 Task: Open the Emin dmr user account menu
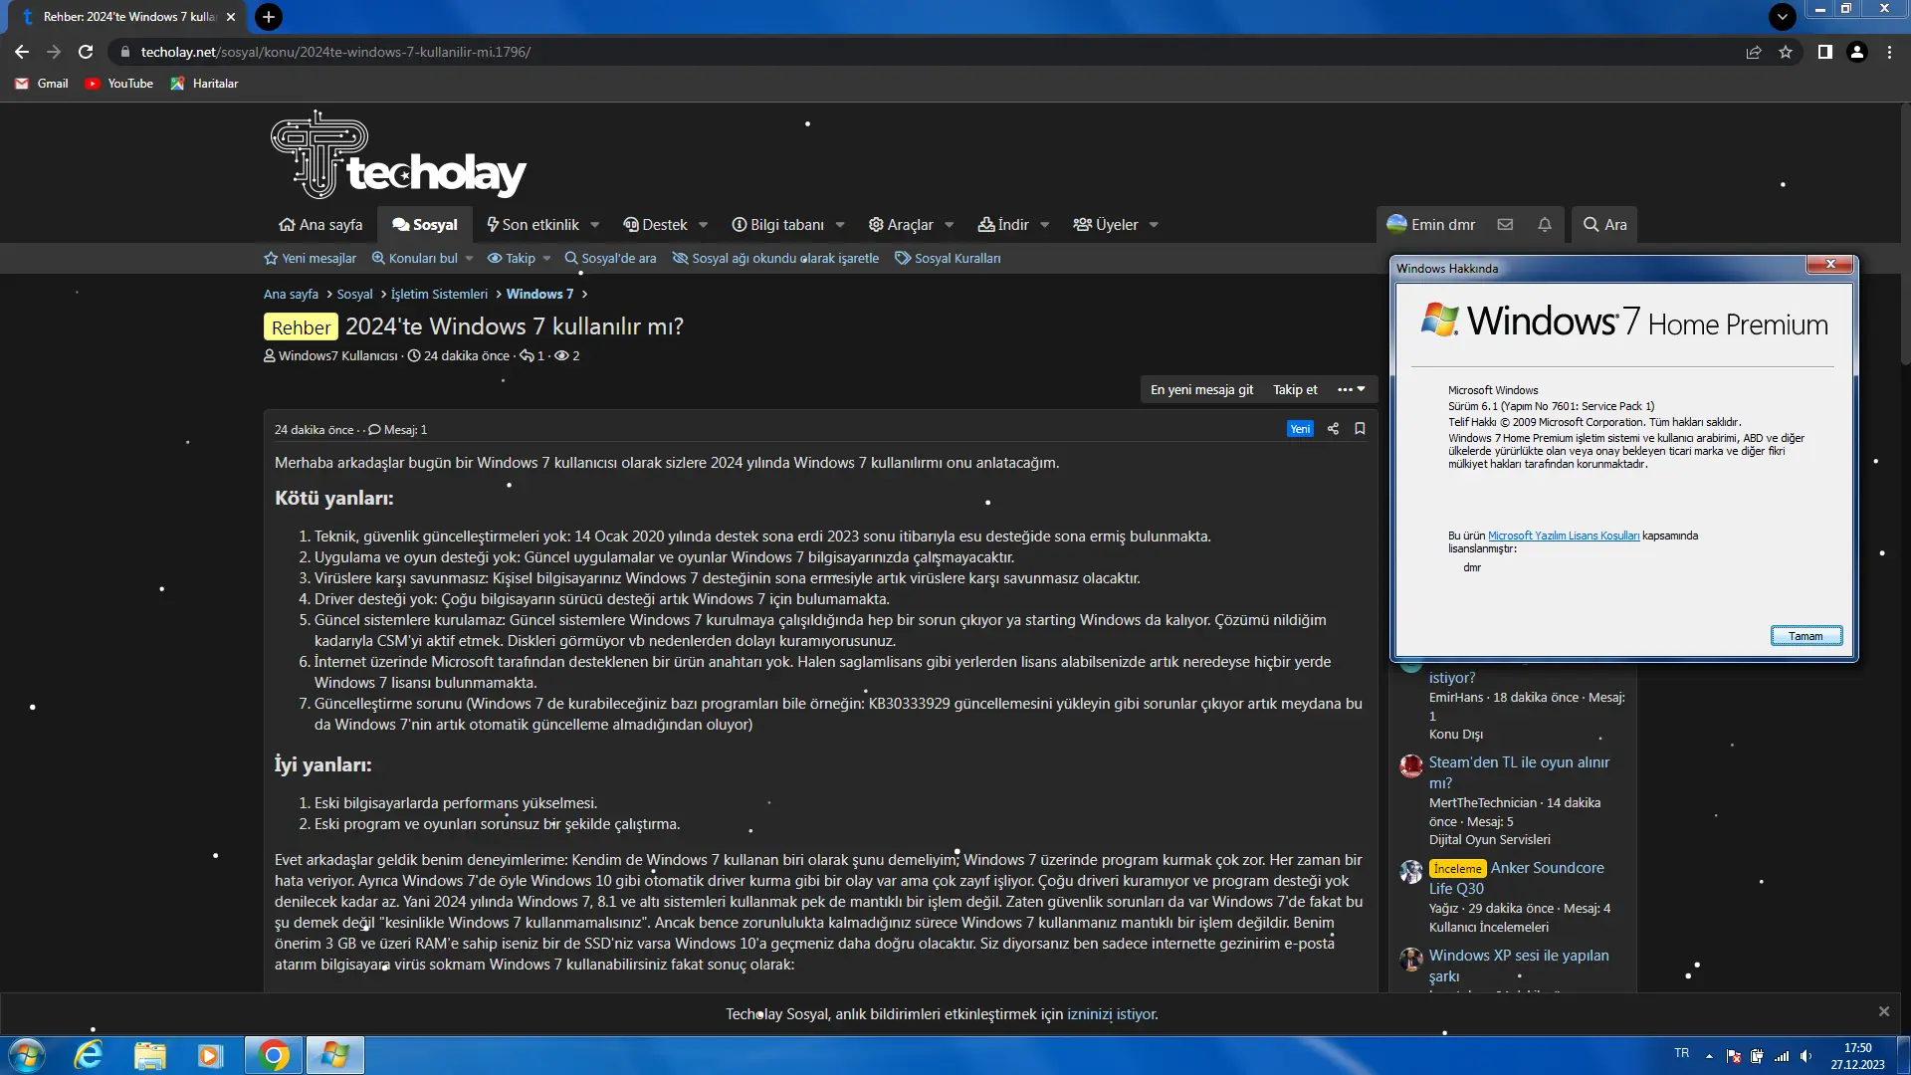[x=1431, y=225]
